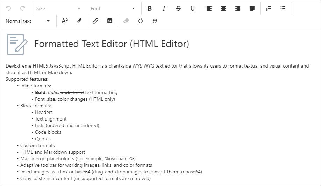Undo the last edit
The image size is (321, 186).
8,8
